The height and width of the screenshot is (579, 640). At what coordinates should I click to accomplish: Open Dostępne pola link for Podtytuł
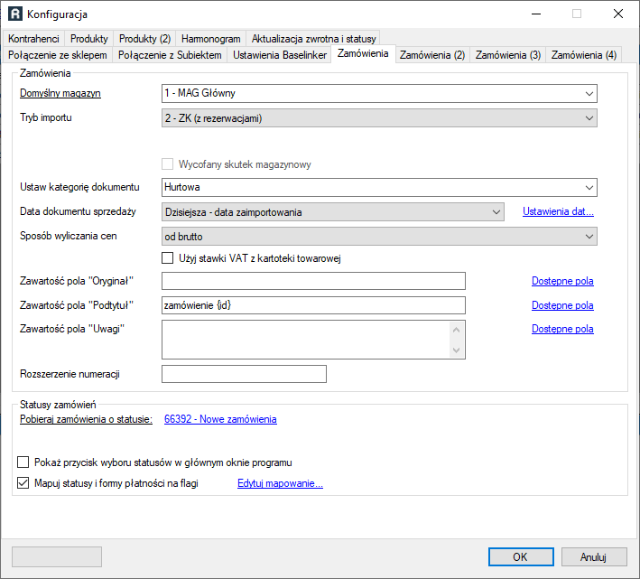(562, 305)
